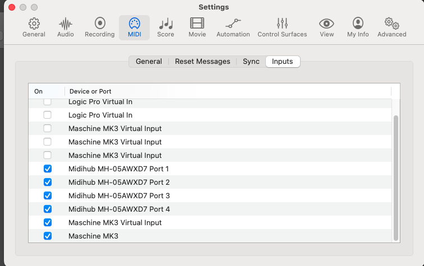Open the Movie filmstrip settings
The height and width of the screenshot is (266, 424).
click(x=197, y=27)
